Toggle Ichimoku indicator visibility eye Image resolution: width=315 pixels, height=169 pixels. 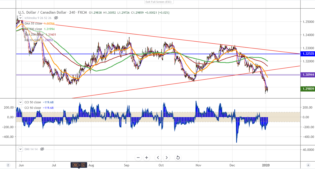coord(56,18)
